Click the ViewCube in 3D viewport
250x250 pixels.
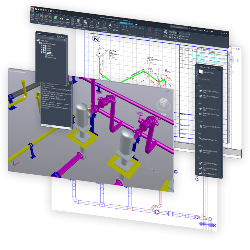point(163,102)
